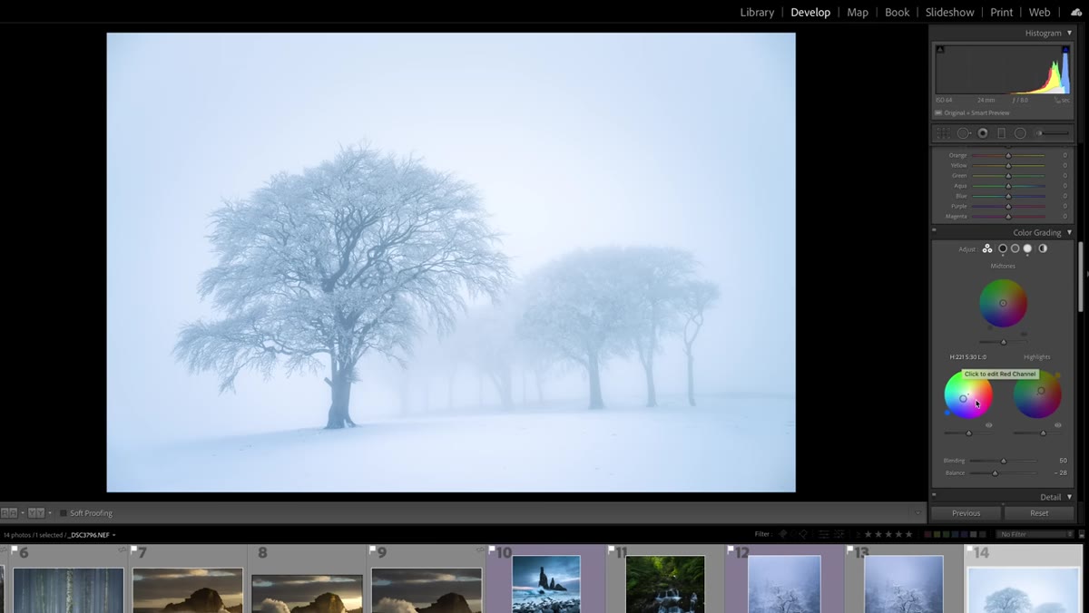Click the Blue slider handle
Image resolution: width=1089 pixels, height=613 pixels.
click(x=1008, y=196)
